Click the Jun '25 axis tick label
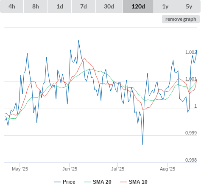201x193 pixels. pyautogui.click(x=70, y=169)
